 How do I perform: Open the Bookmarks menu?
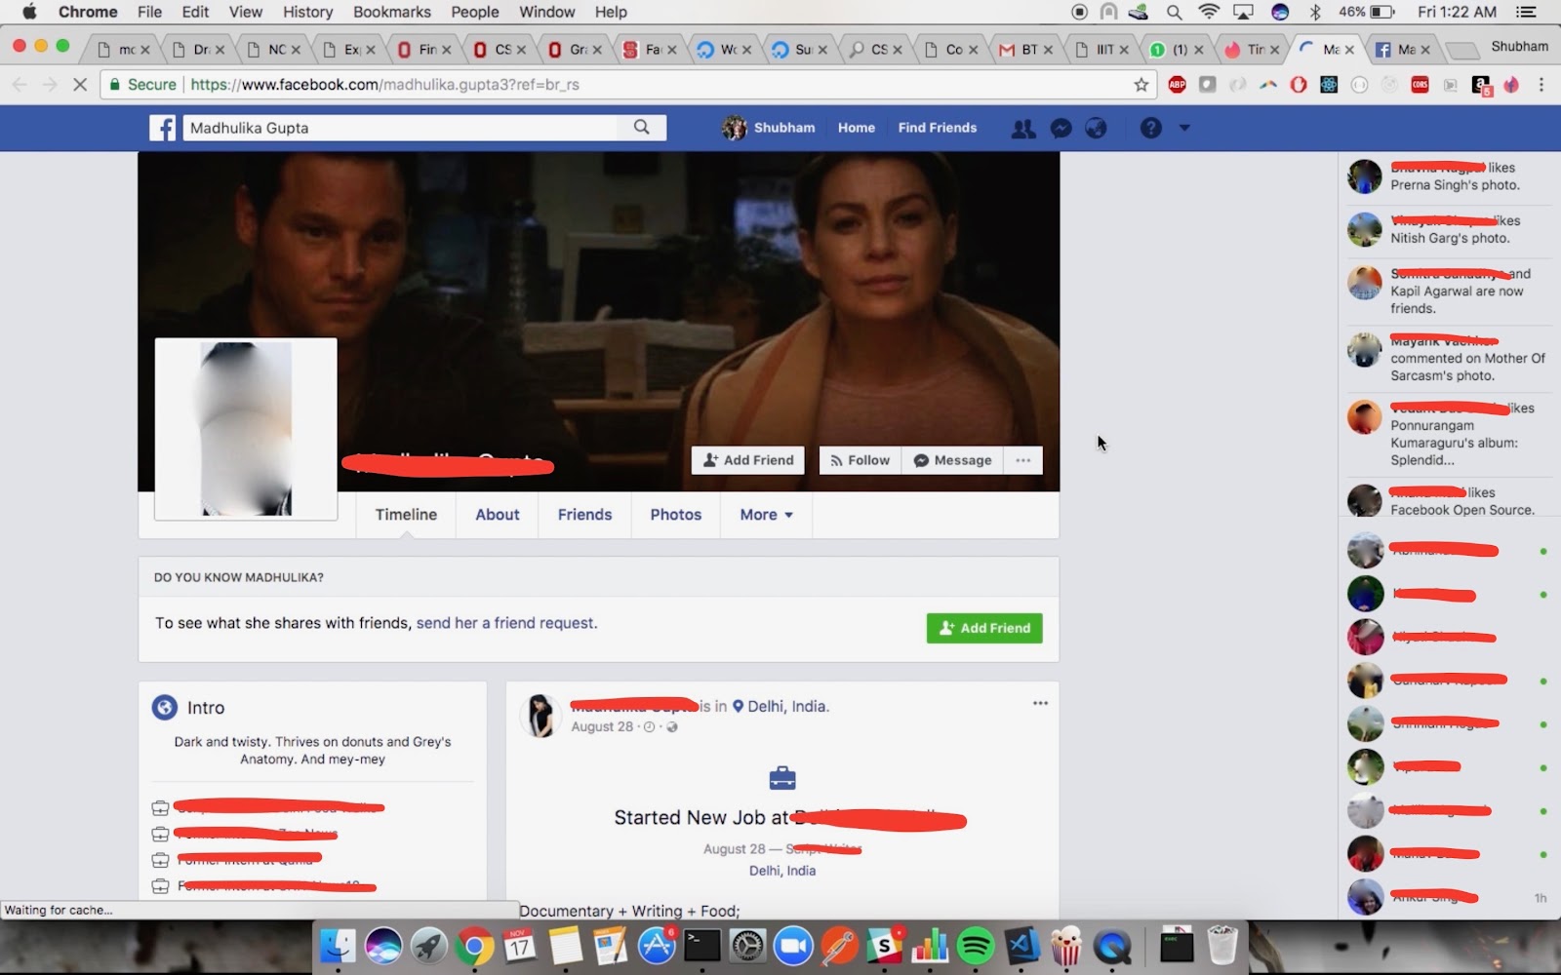392,12
